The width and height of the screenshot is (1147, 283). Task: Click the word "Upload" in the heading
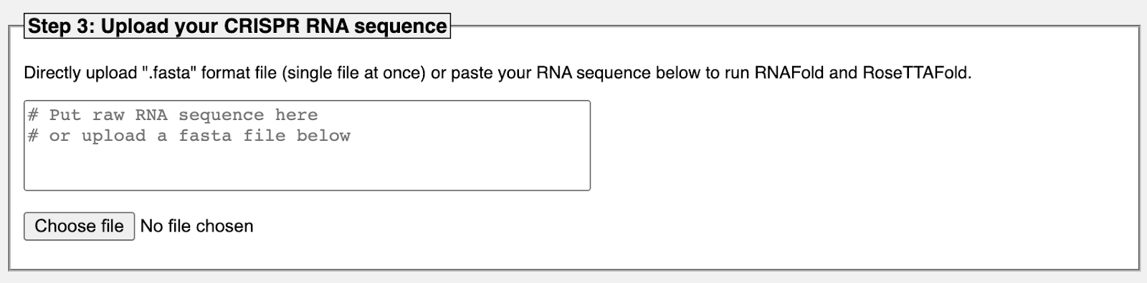159,26
